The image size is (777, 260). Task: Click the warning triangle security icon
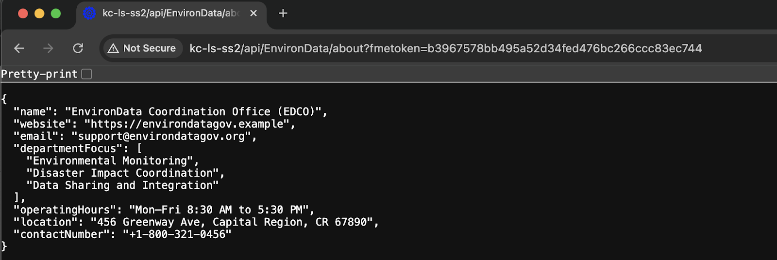pos(113,48)
